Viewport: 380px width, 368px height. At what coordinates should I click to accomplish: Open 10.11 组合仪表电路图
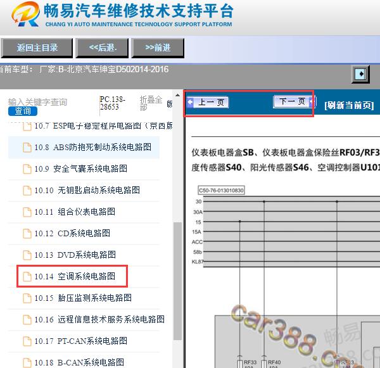(x=75, y=212)
